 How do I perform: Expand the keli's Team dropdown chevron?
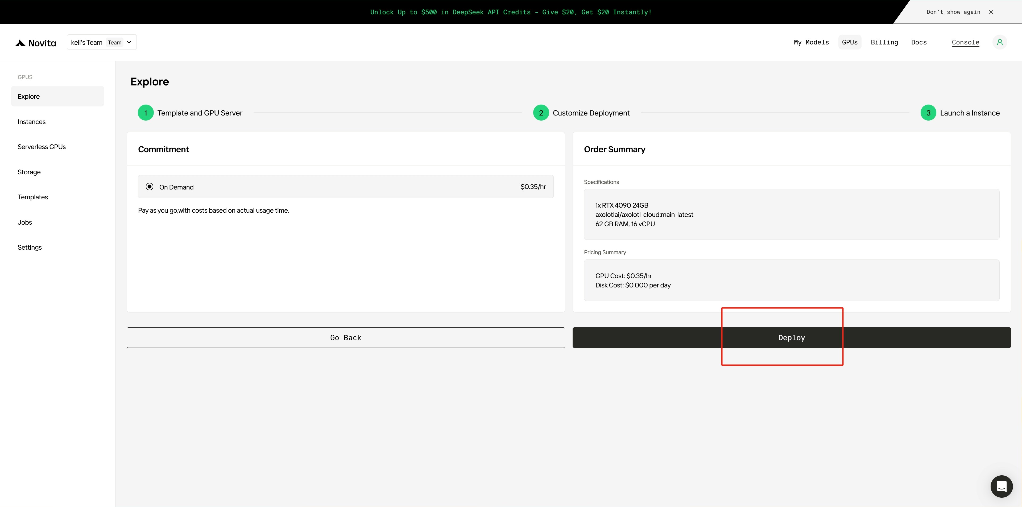tap(129, 42)
